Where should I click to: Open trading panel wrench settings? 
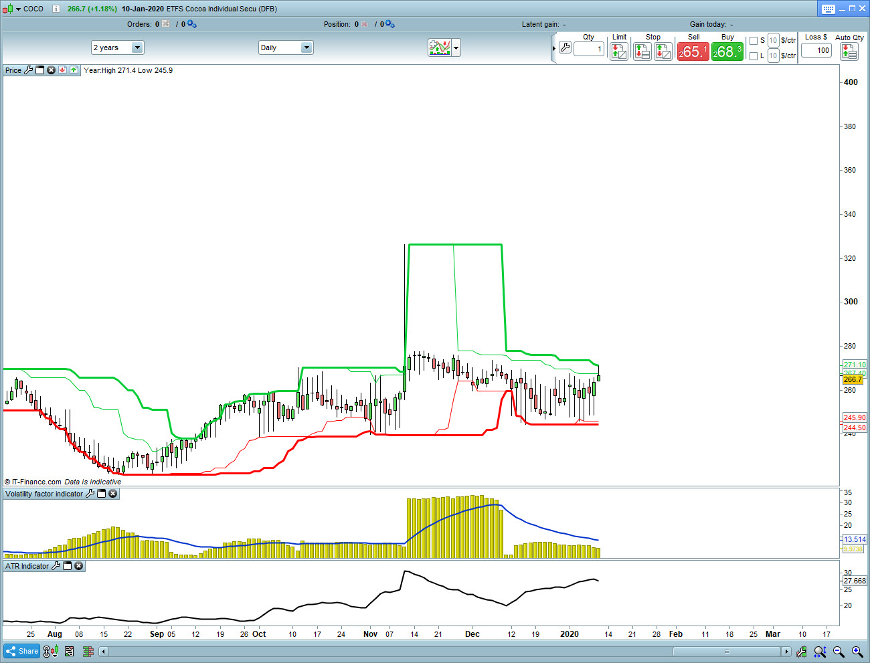pyautogui.click(x=565, y=48)
